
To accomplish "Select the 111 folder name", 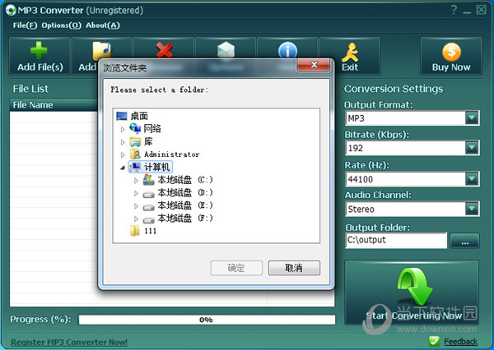I will coord(150,231).
